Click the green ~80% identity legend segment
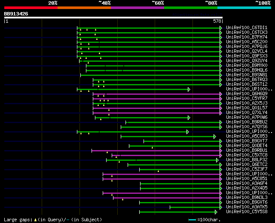The image size is (275, 223). pyautogui.click(x=191, y=8)
